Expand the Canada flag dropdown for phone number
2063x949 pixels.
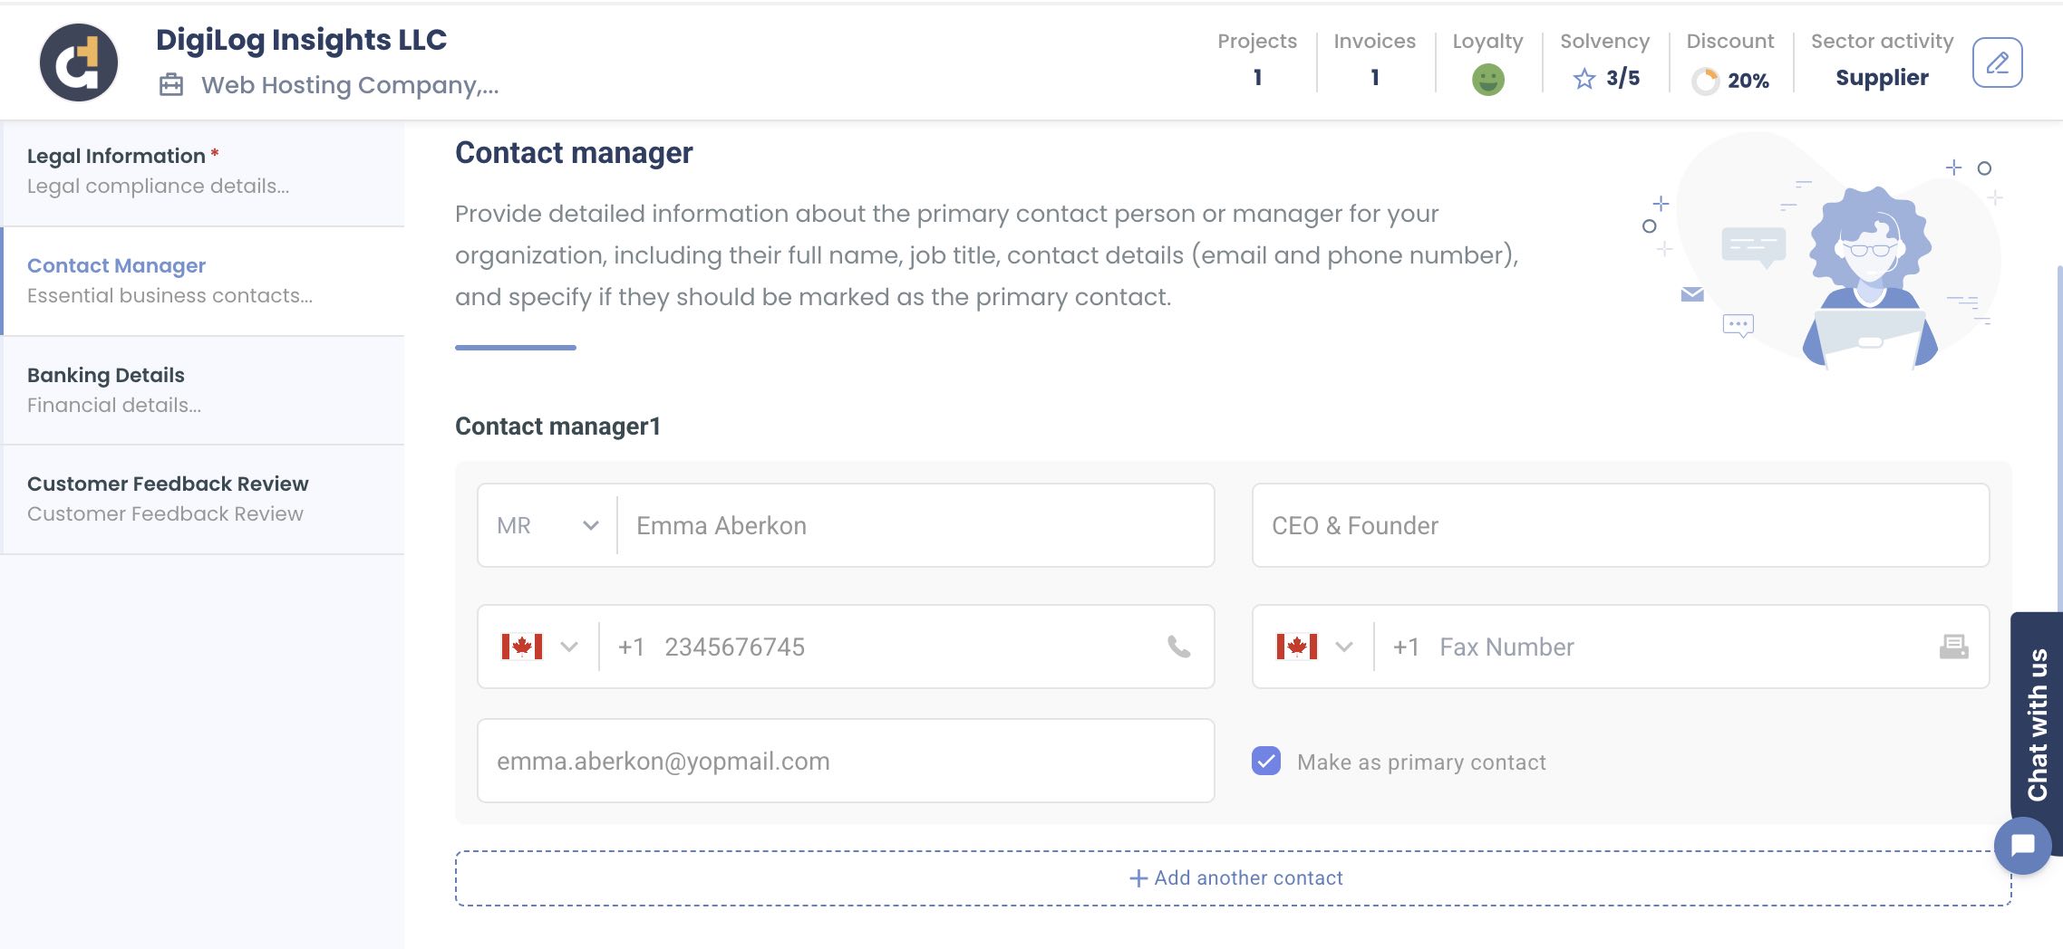pos(542,647)
